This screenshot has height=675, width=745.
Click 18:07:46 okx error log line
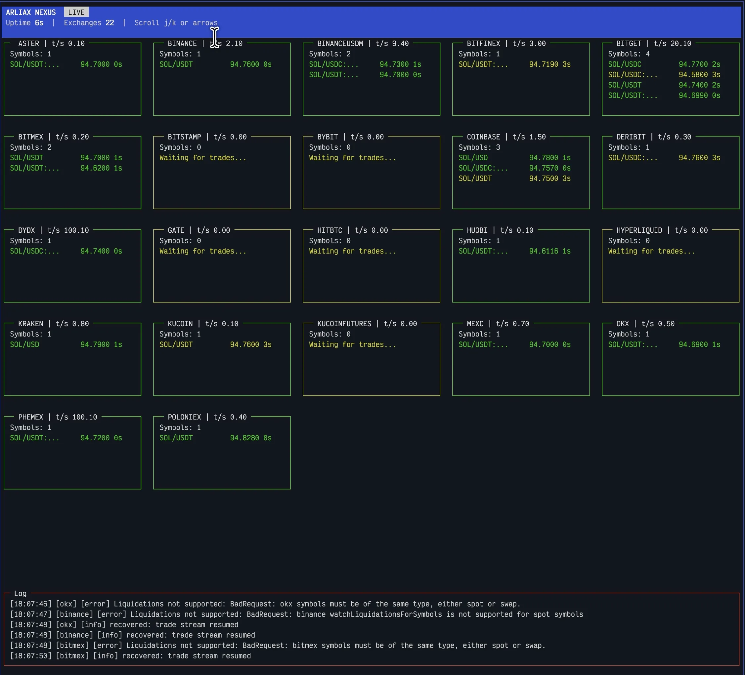coord(265,605)
